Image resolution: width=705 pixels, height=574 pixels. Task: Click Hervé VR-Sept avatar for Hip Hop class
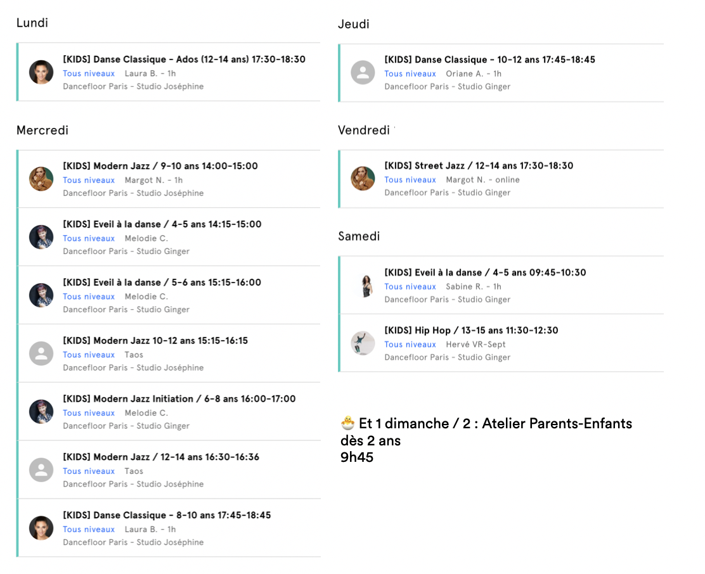click(x=363, y=343)
